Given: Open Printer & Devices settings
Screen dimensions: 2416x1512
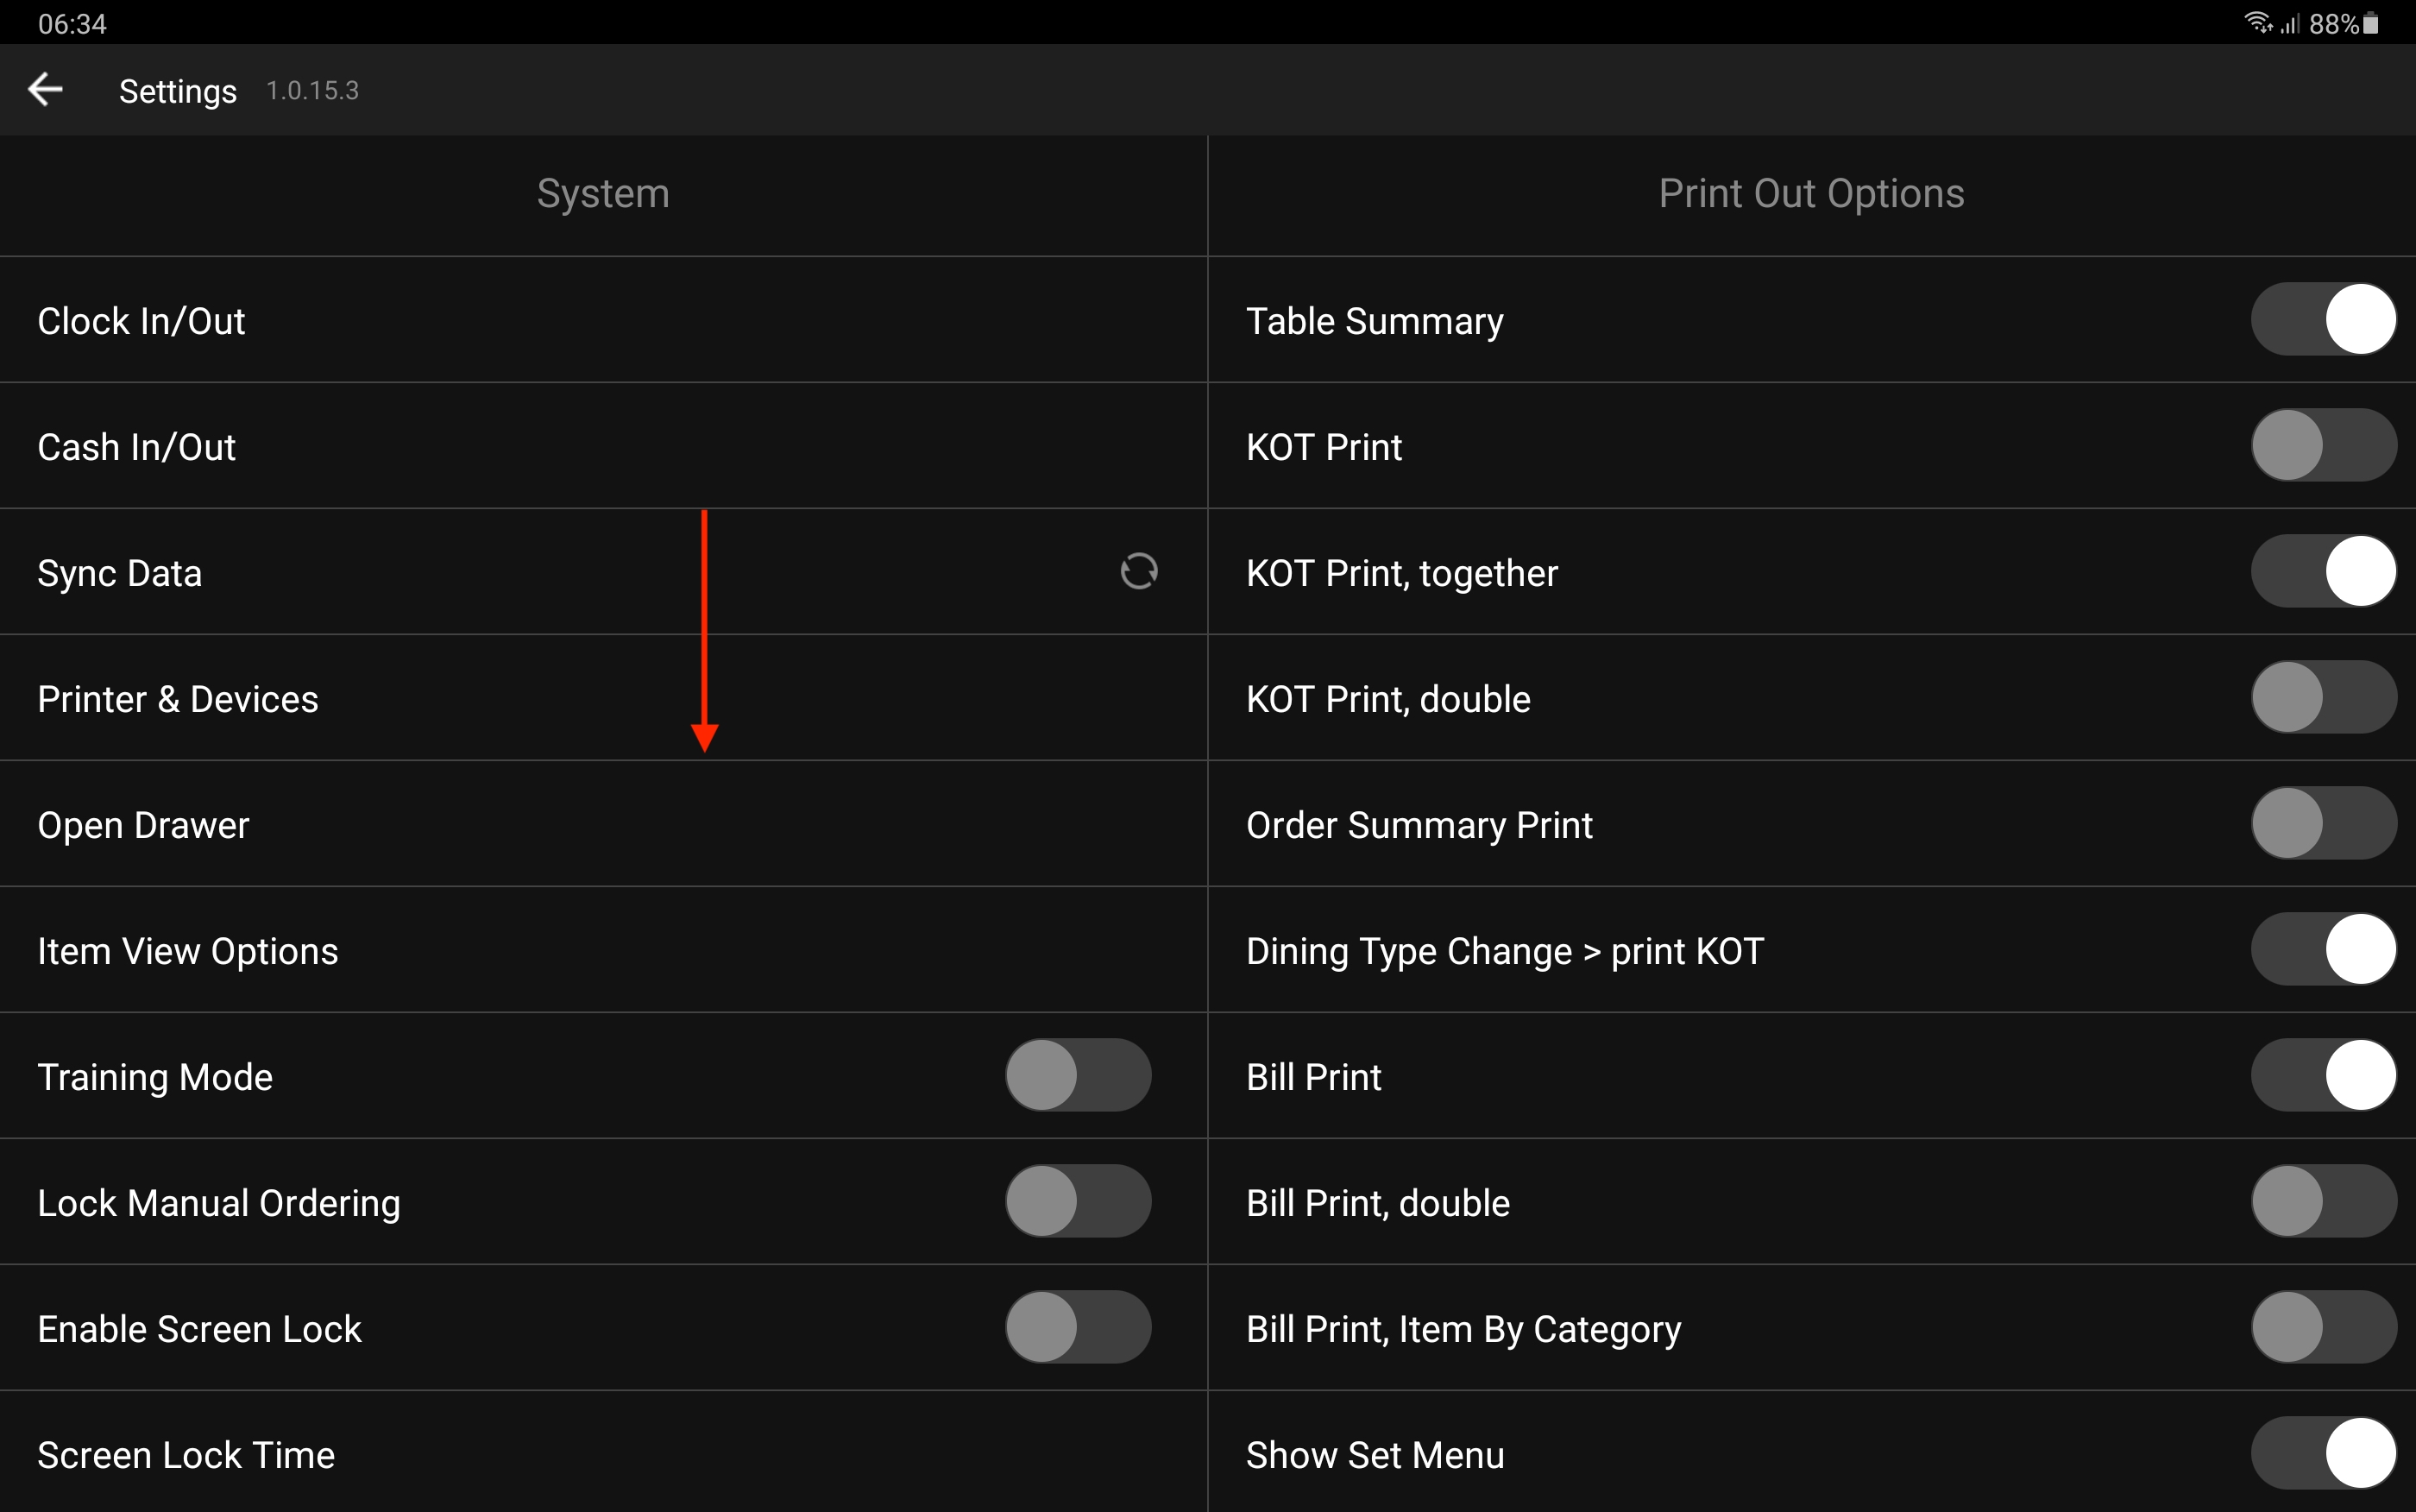Looking at the screenshot, I should (x=178, y=699).
